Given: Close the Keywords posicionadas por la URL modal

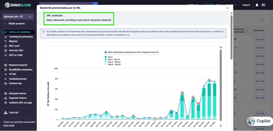Looking at the screenshot, I should click(x=228, y=8).
